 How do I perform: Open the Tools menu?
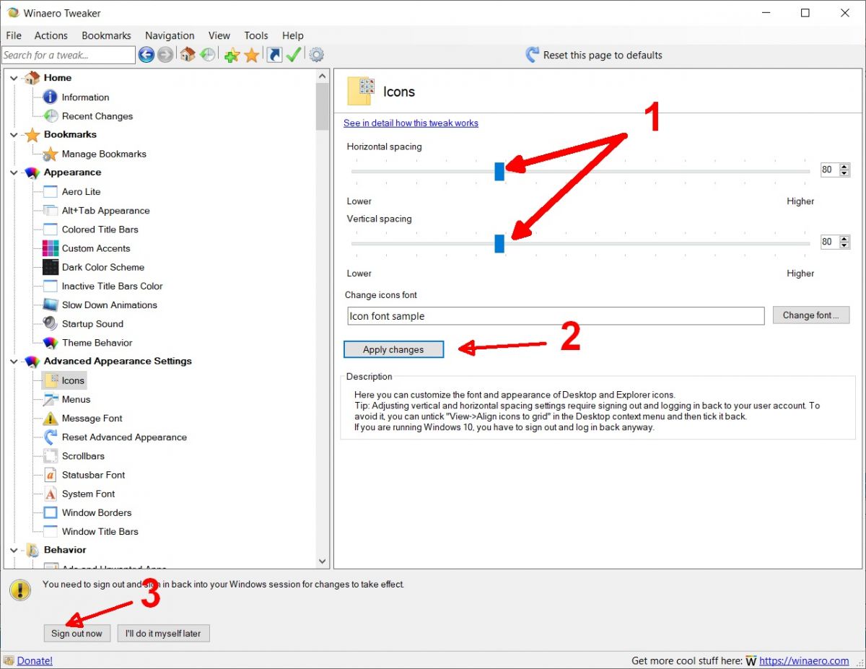coord(256,35)
